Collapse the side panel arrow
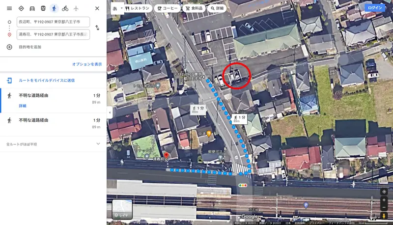This screenshot has height=225, width=393. tap(110, 112)
